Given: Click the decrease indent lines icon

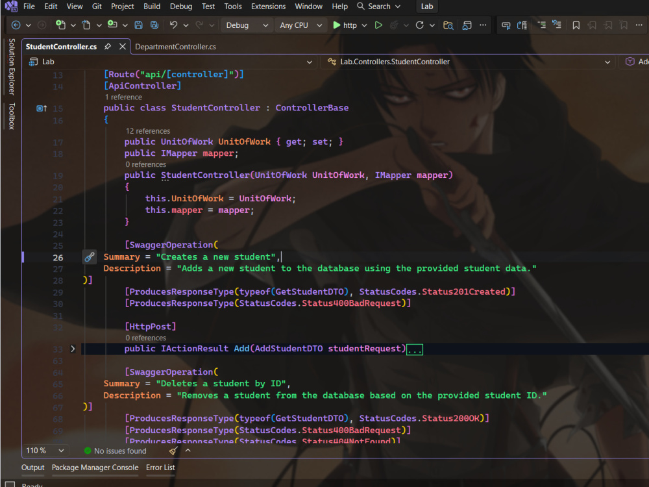Looking at the screenshot, I should pos(542,25).
